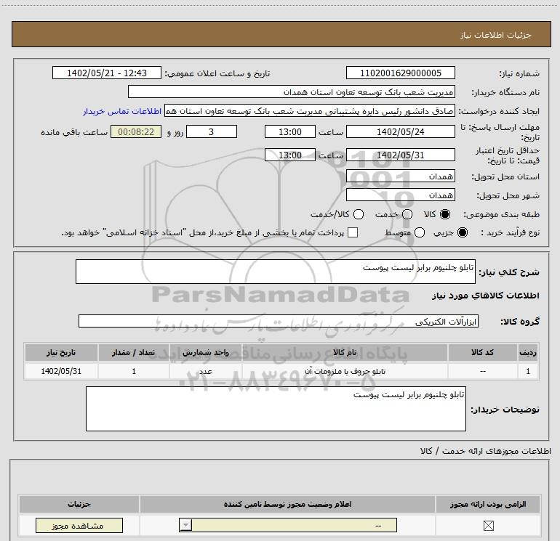Click اعلام وضعیت مجوز توسط تامین کننده header

[x=287, y=504]
